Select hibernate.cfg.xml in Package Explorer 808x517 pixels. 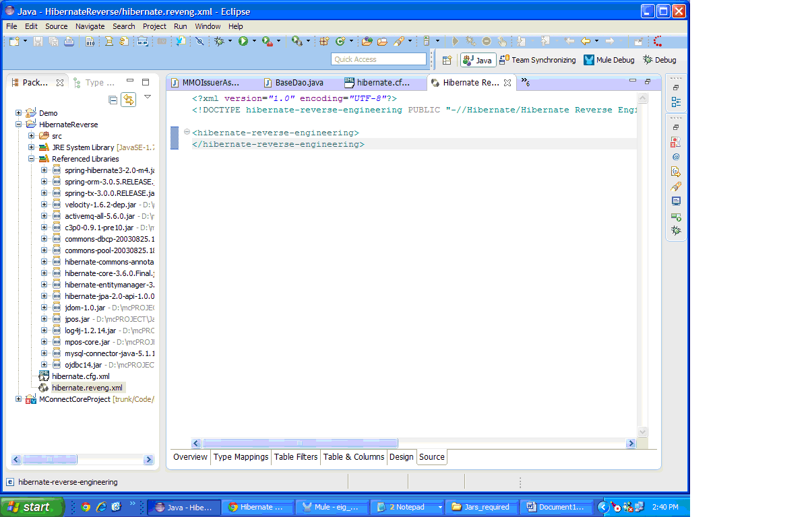[80, 376]
